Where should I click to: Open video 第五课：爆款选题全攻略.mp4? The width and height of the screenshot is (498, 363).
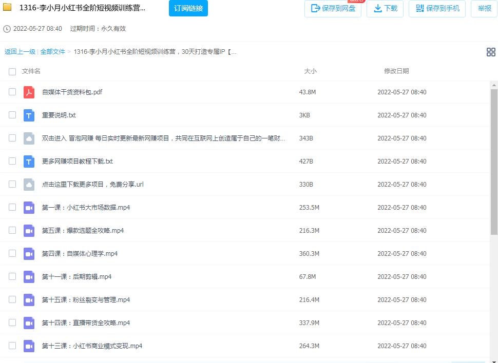point(83,231)
